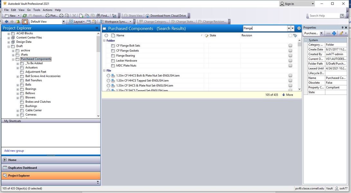Click the New File page icon with plus
Viewport: 351px width, 193px height.
click(81, 16)
